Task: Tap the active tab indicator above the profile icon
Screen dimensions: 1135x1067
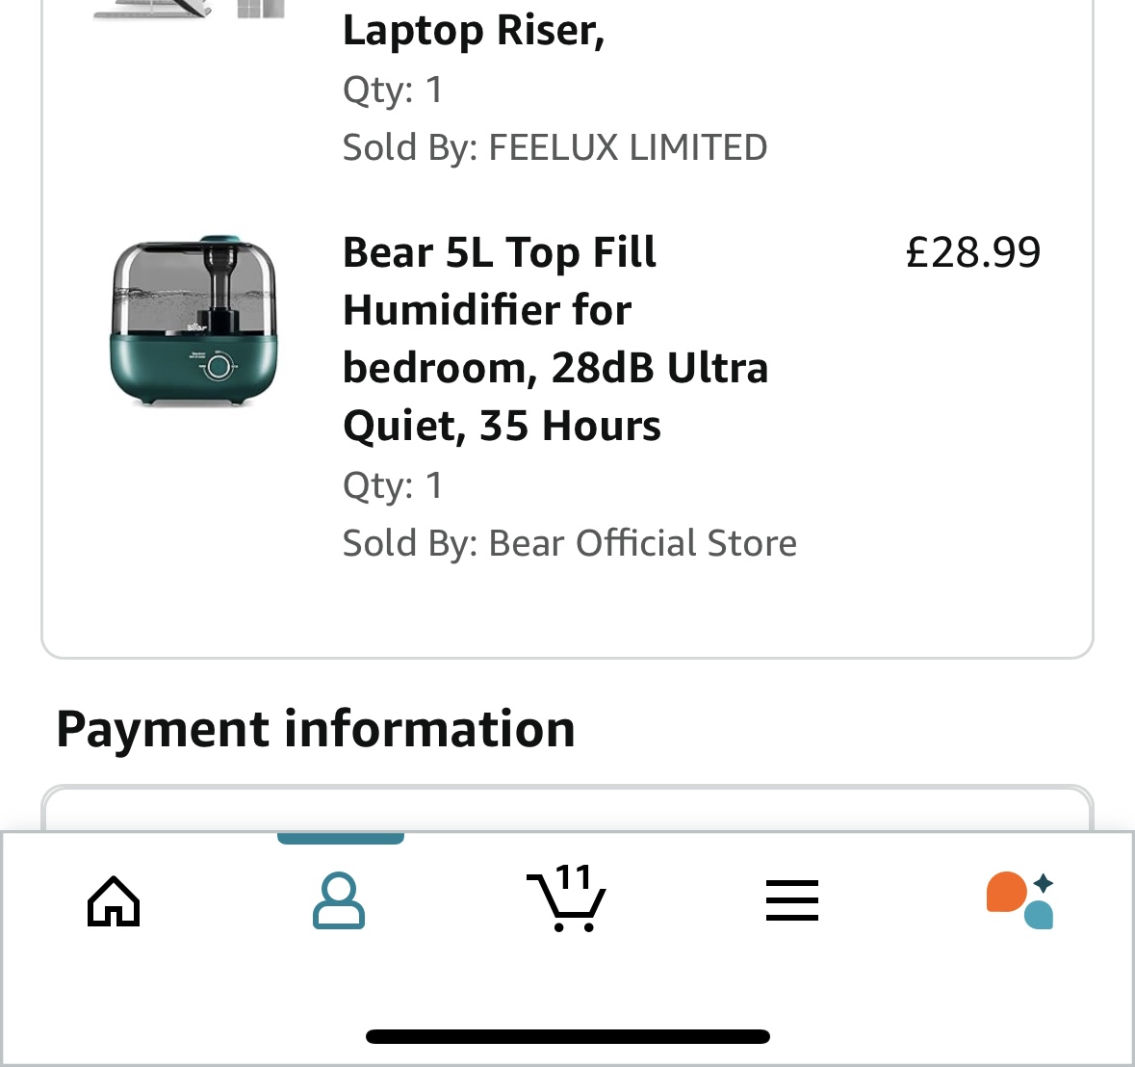Action: pos(340,838)
